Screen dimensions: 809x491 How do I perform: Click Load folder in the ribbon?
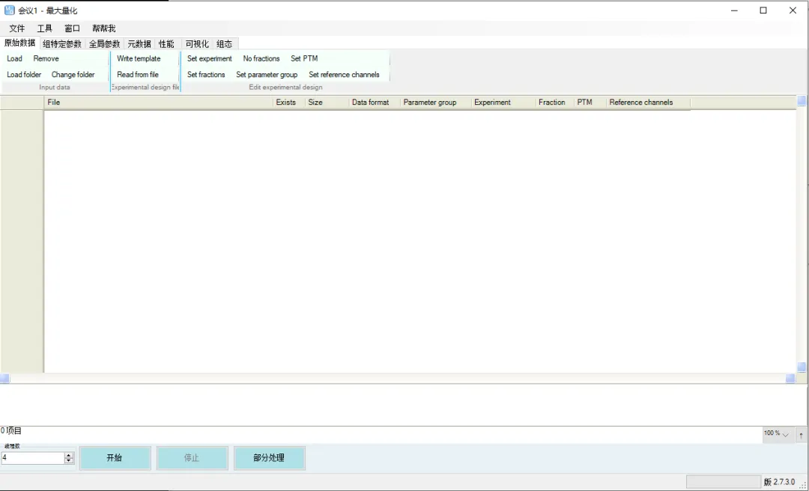point(24,75)
